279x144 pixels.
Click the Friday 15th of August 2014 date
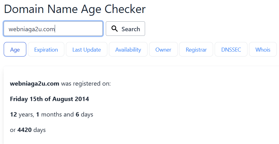(x=49, y=99)
